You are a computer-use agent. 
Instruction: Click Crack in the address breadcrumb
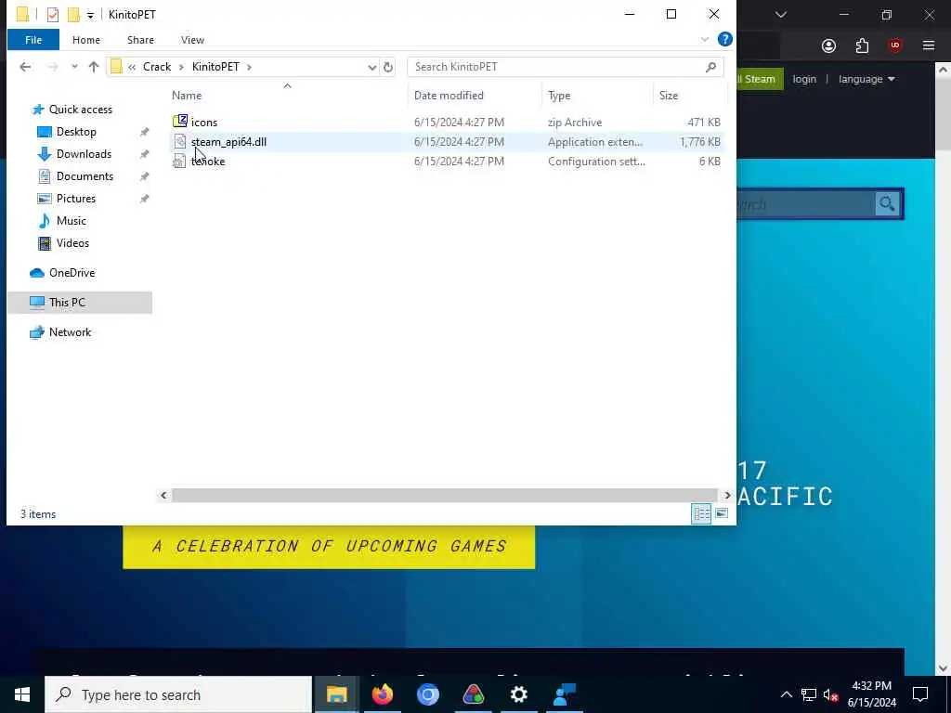point(157,67)
